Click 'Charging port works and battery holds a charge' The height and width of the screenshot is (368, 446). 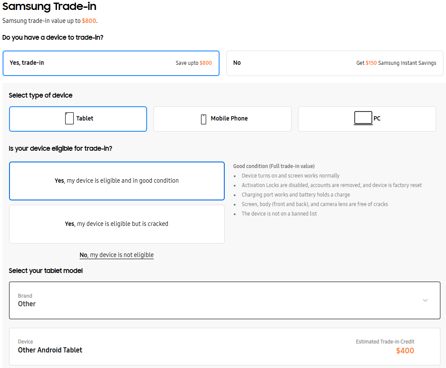tap(296, 194)
